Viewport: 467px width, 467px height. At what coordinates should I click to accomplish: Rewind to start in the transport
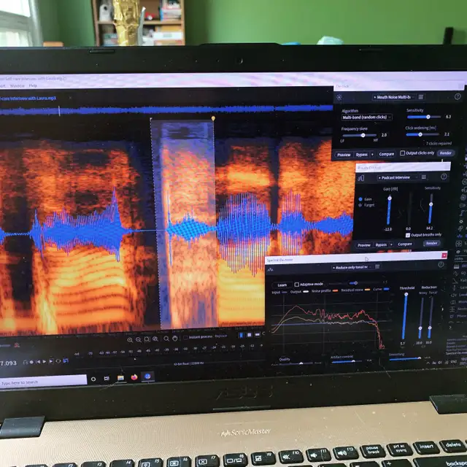[38, 362]
